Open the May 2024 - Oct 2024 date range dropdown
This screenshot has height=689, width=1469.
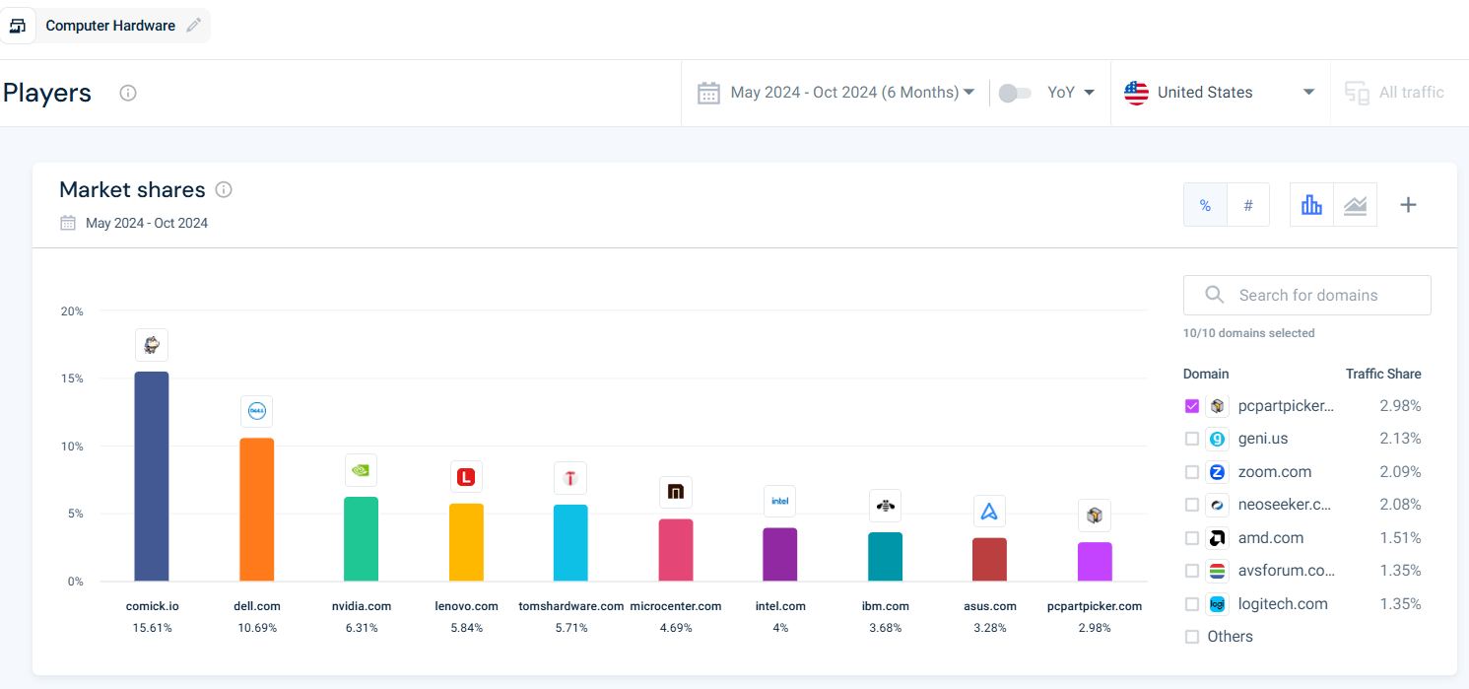pyautogui.click(x=836, y=93)
